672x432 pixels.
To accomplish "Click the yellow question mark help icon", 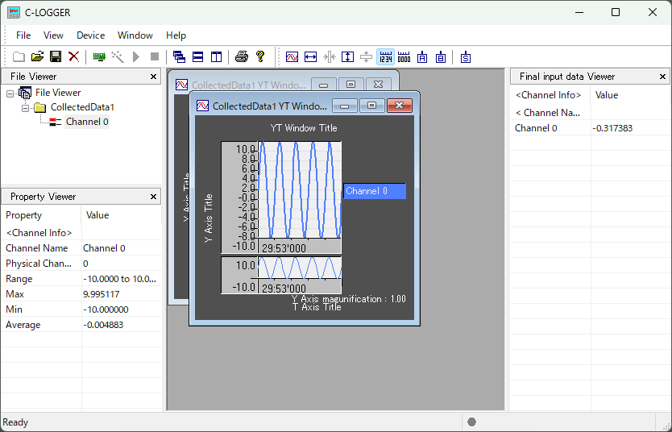I will (x=259, y=56).
